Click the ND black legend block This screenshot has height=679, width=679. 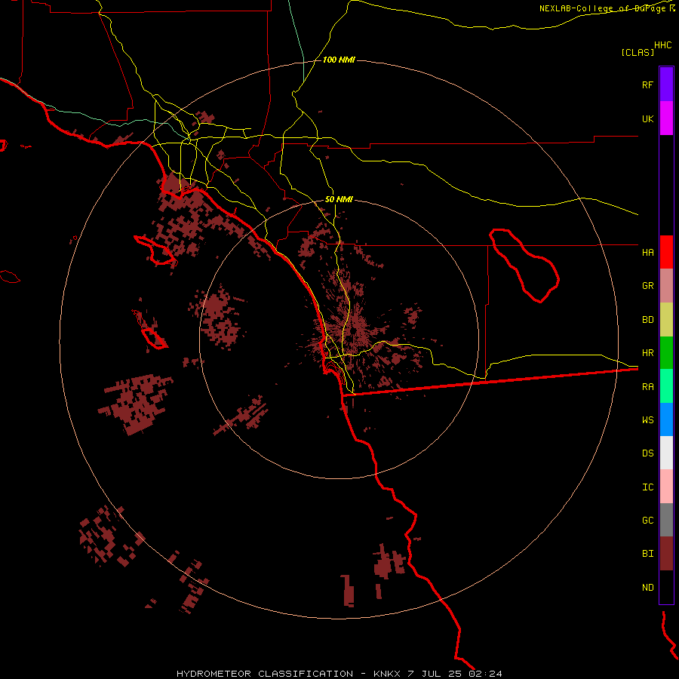[x=666, y=587]
